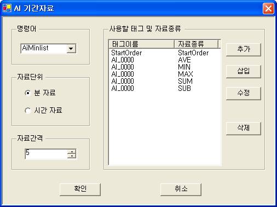
Task: Select the AI_0000 row with SUB type
Action: (x=165, y=88)
